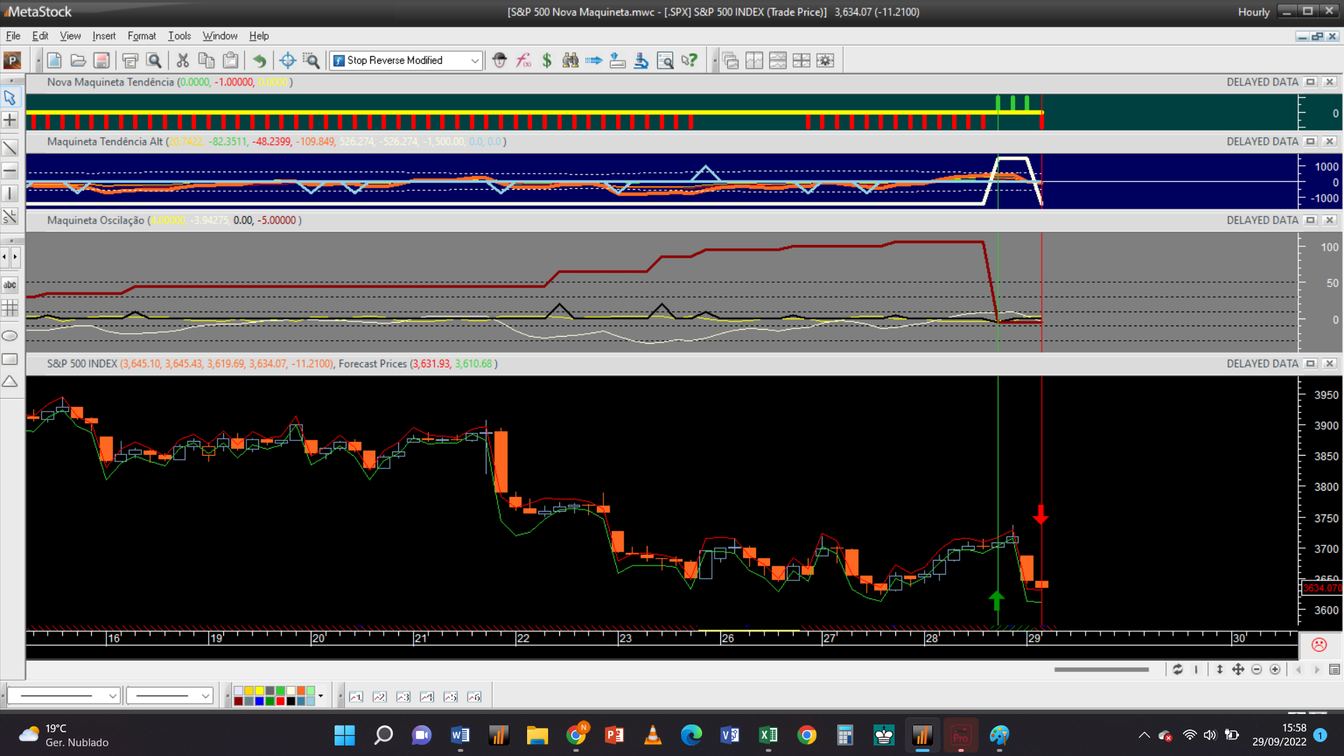Close the Nova Maquineta Tendência pane
This screenshot has width=1344, height=756.
[x=1329, y=83]
